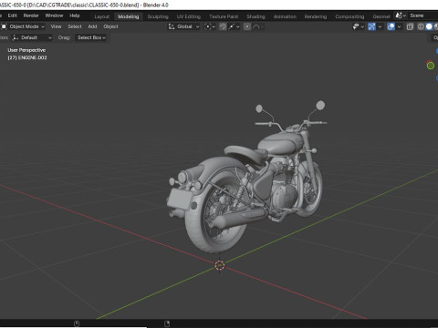Open the scene browse icon dropdown
Screen dimensions: 438x328
(401, 15)
